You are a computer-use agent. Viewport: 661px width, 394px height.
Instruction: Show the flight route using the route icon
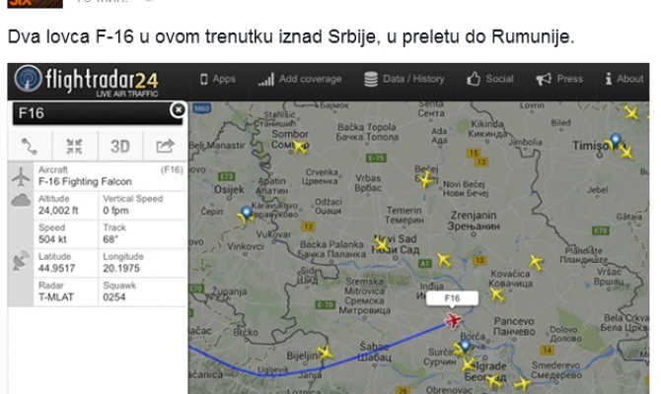tap(30, 146)
